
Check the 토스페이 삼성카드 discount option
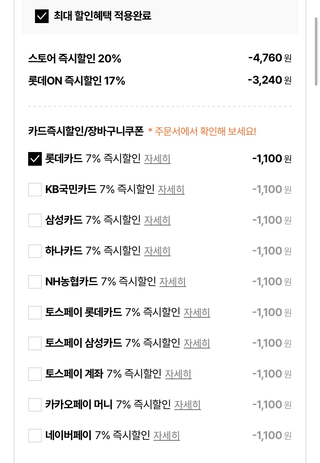35,343
